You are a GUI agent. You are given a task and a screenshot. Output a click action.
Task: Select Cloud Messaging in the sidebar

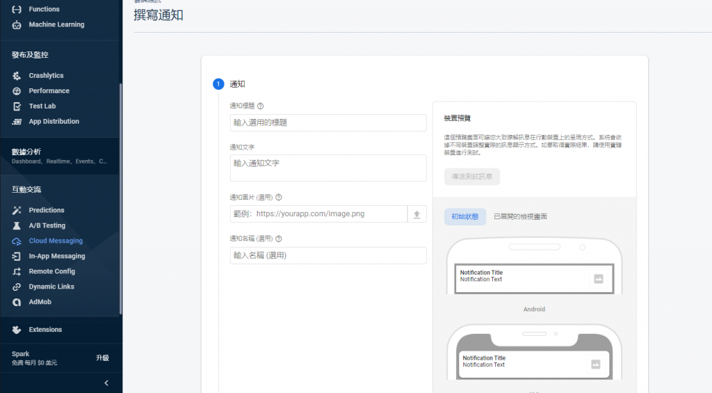coord(56,241)
